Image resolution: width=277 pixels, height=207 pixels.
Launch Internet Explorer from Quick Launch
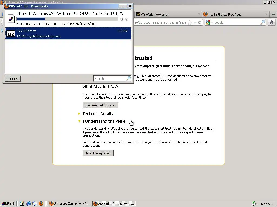pos(28,203)
